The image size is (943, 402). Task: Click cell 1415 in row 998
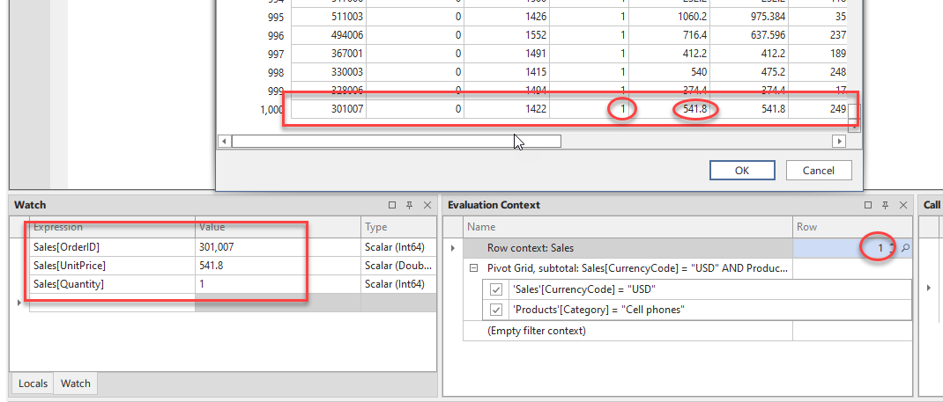click(x=507, y=73)
